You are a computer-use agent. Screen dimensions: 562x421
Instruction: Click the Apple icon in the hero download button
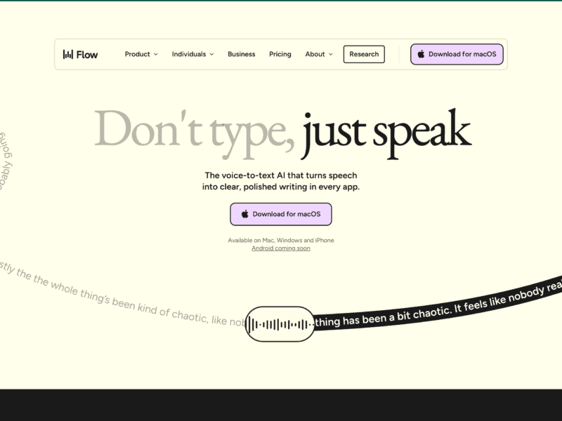pos(245,214)
